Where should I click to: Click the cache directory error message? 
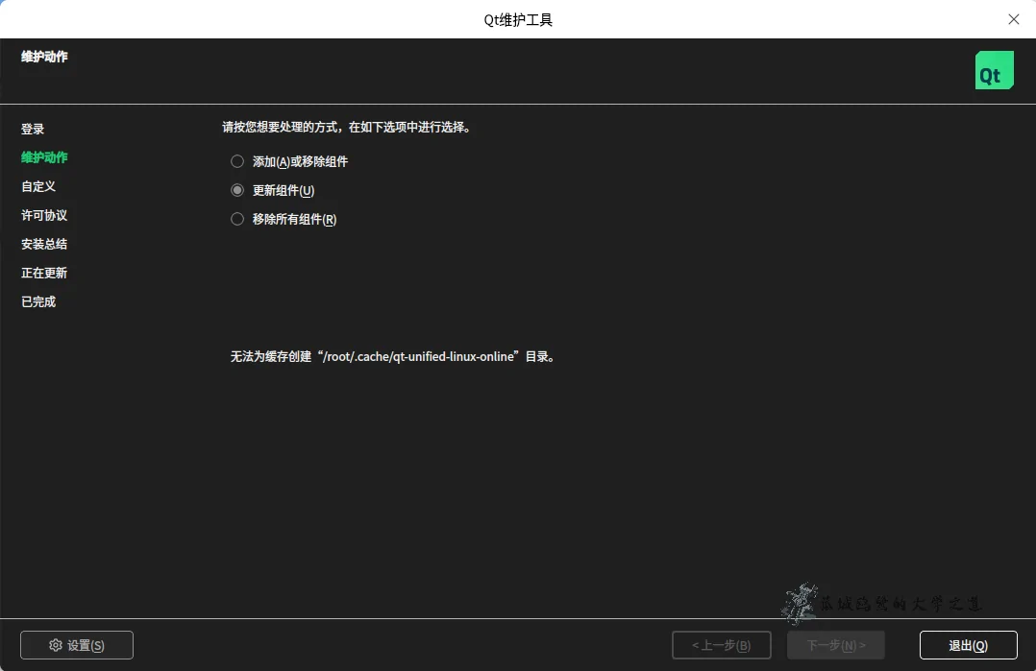392,356
